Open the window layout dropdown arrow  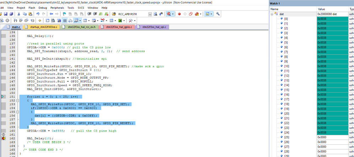211,14
